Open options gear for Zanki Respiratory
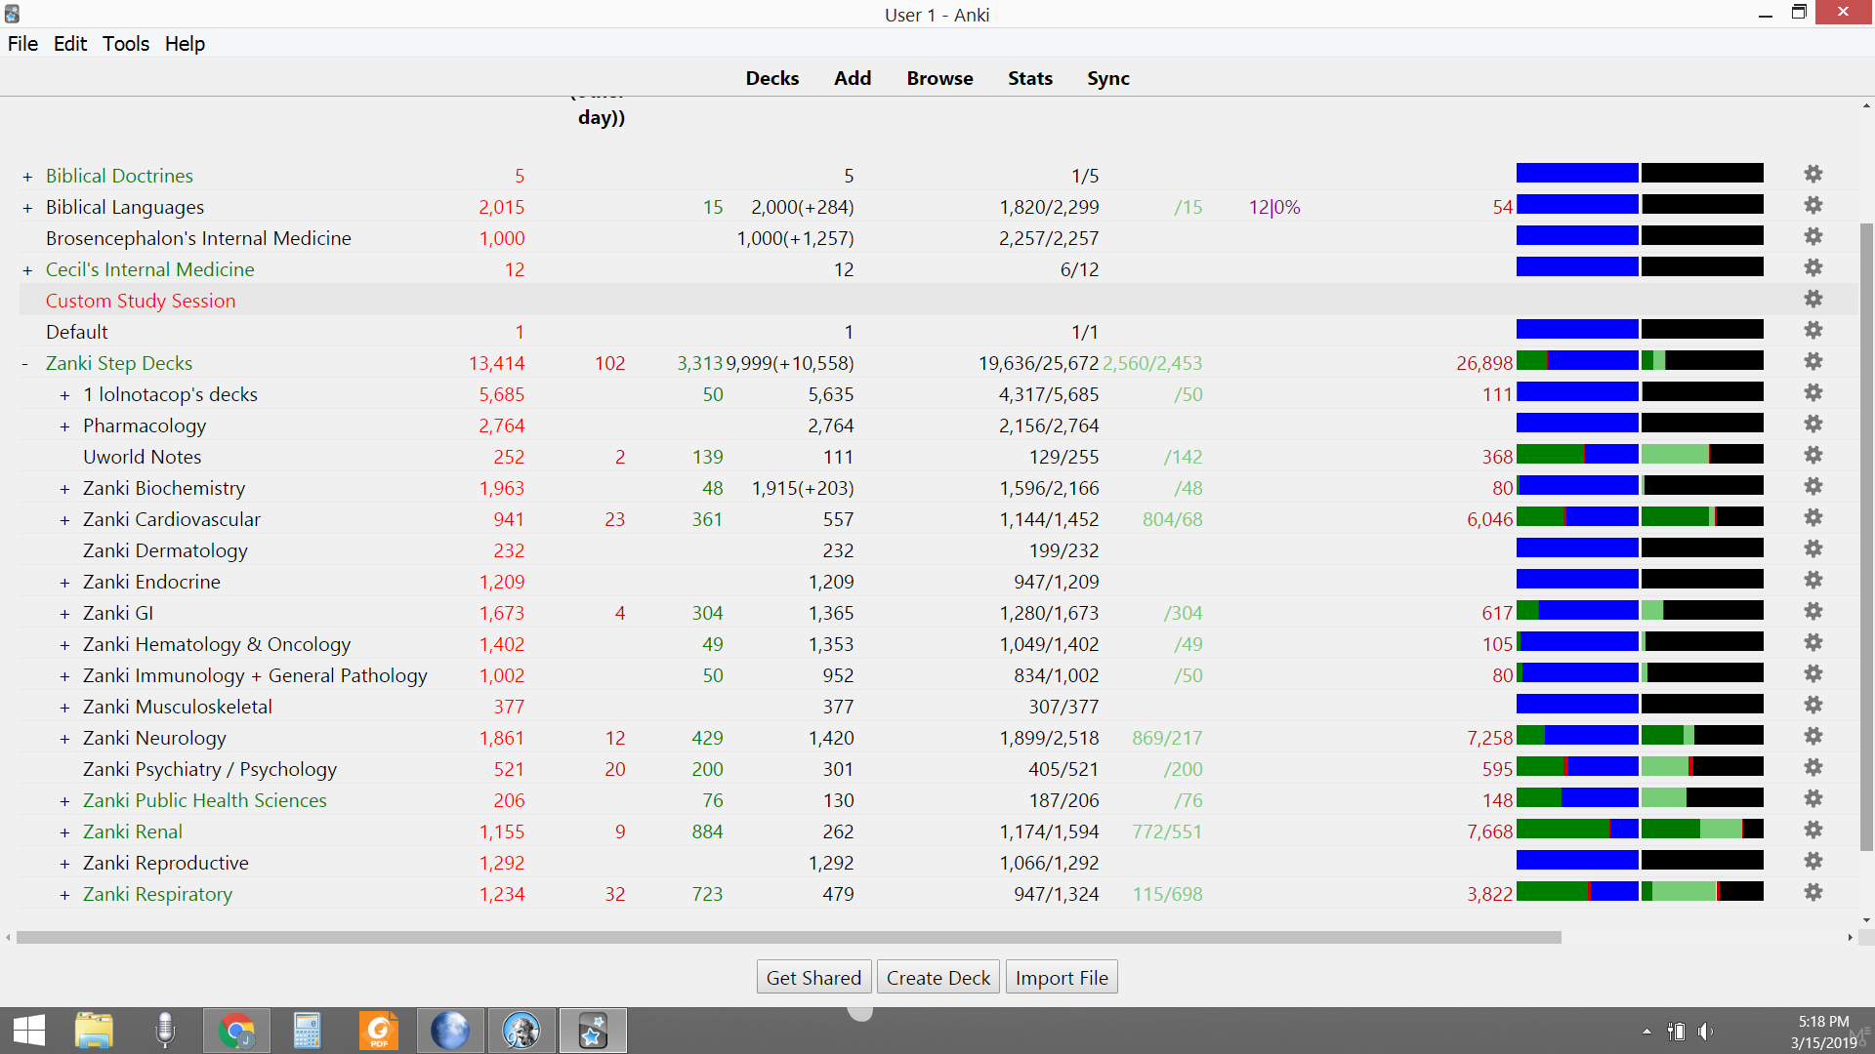The image size is (1875, 1054). [x=1813, y=893]
